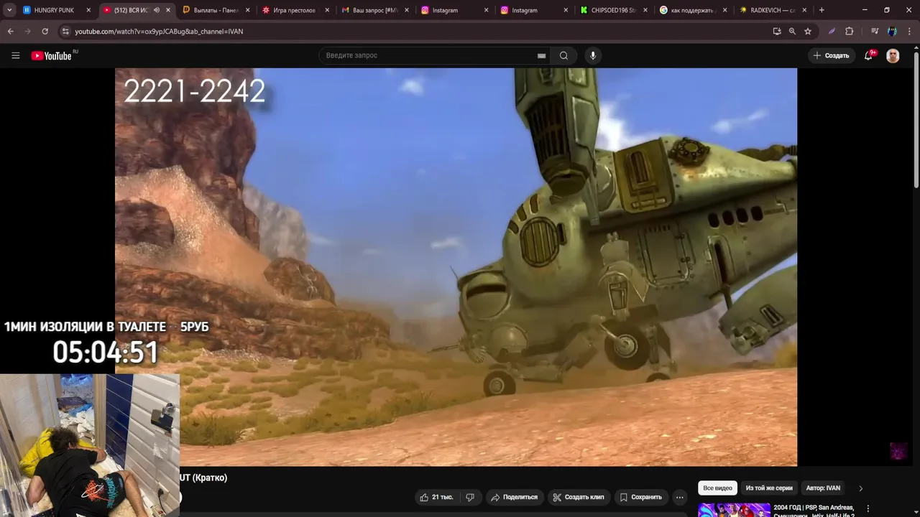Viewport: 920px width, 517px height.
Task: Go back in browser history
Action: pyautogui.click(x=10, y=32)
